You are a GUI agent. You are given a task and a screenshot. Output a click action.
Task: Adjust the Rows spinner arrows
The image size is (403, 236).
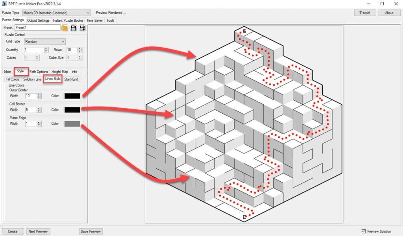point(80,50)
